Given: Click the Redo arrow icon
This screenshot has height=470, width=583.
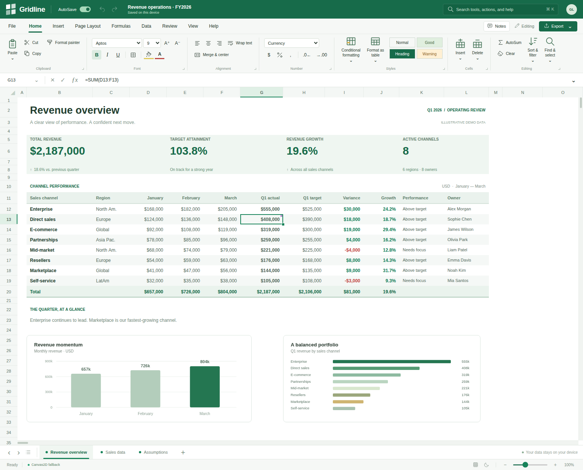Looking at the screenshot, I should (115, 9).
